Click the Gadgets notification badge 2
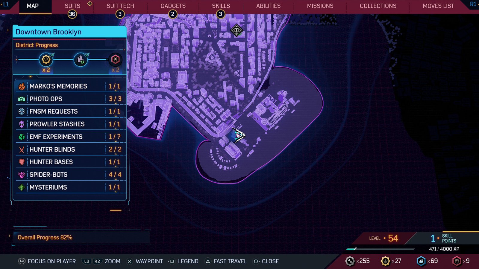479x269 pixels. click(172, 14)
